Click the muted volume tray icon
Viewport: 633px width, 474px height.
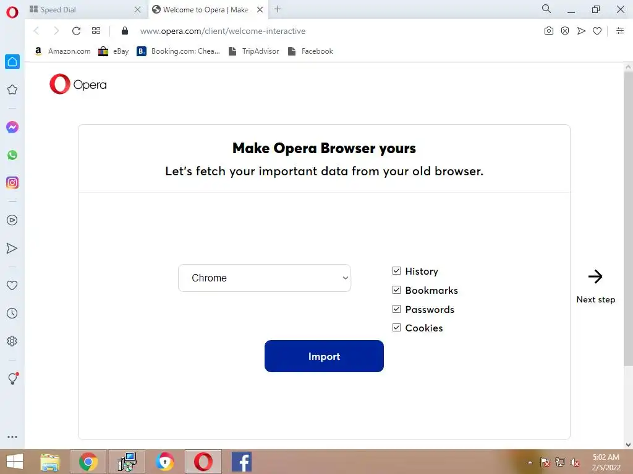coord(575,462)
